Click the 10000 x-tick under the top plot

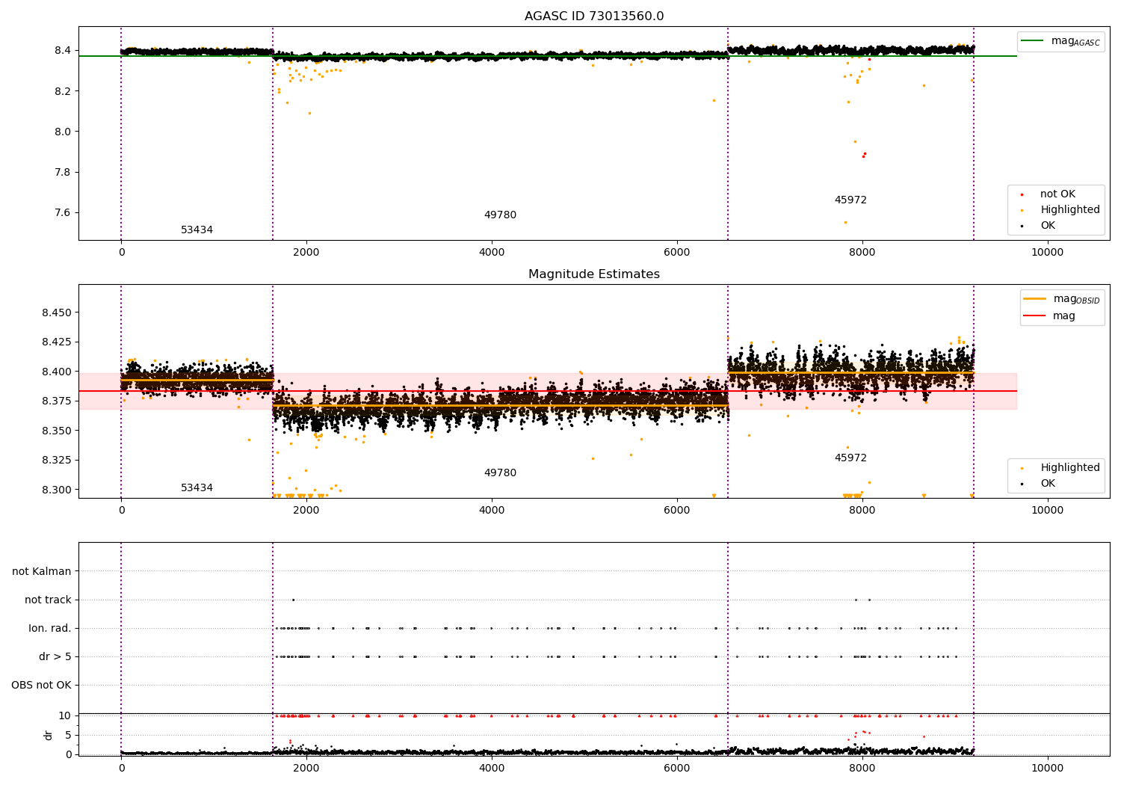1048,253
